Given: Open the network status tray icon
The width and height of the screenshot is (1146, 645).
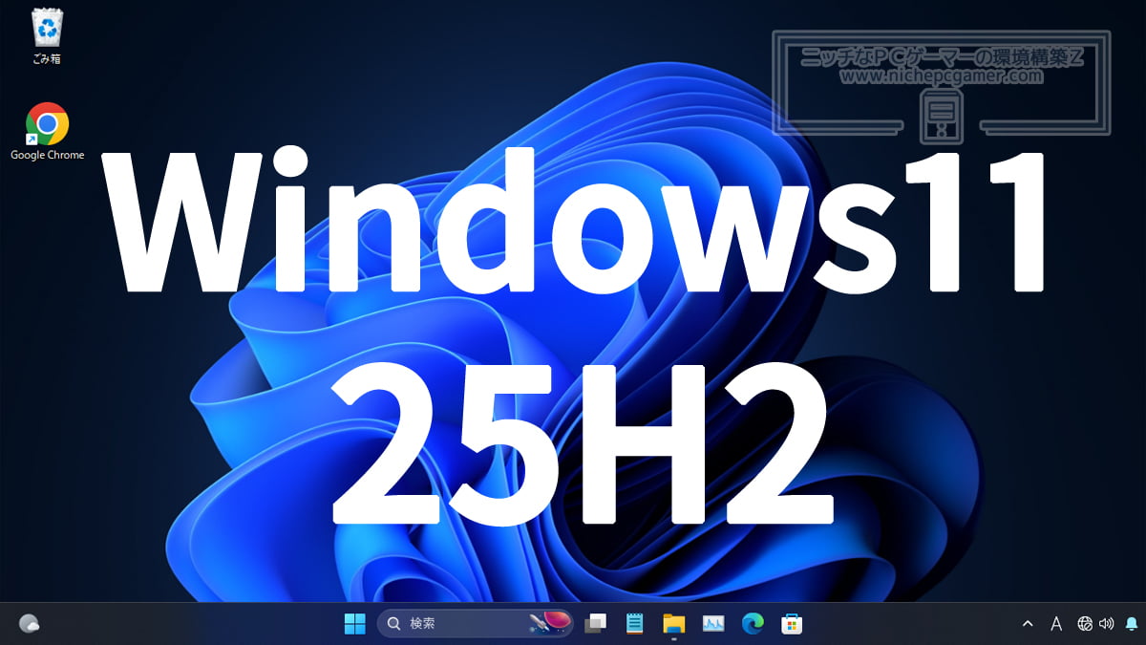Looking at the screenshot, I should tap(1085, 624).
